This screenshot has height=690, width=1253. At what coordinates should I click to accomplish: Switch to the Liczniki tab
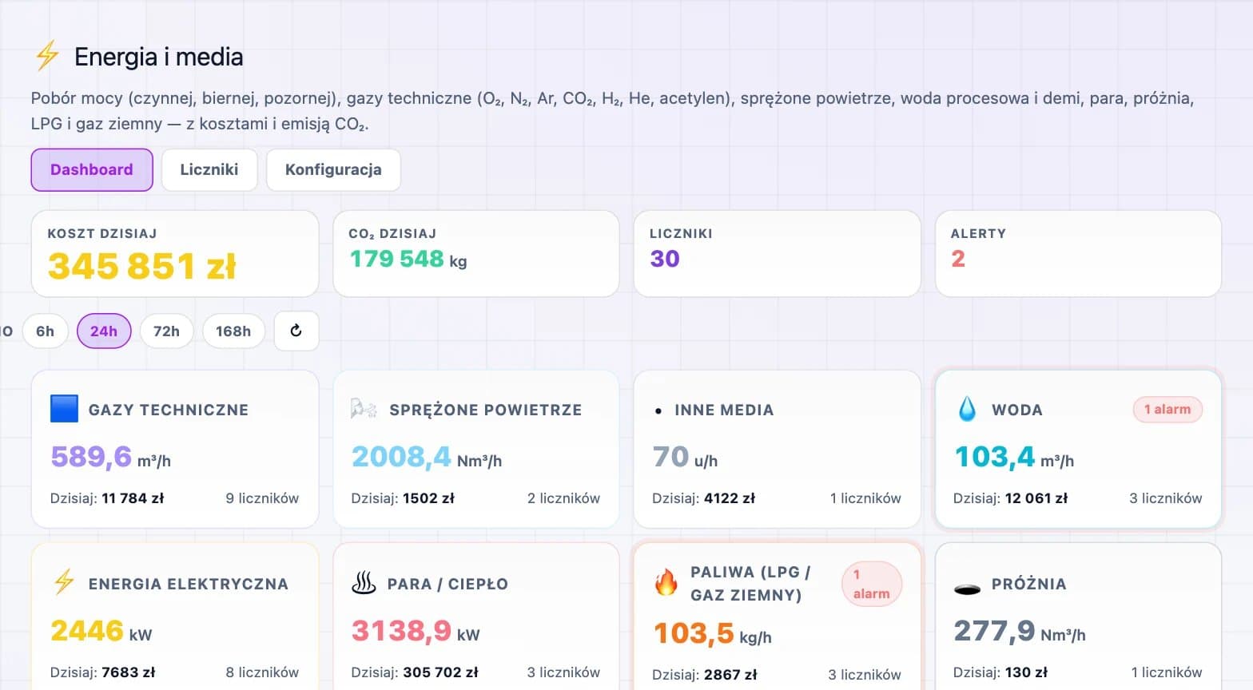click(x=209, y=169)
